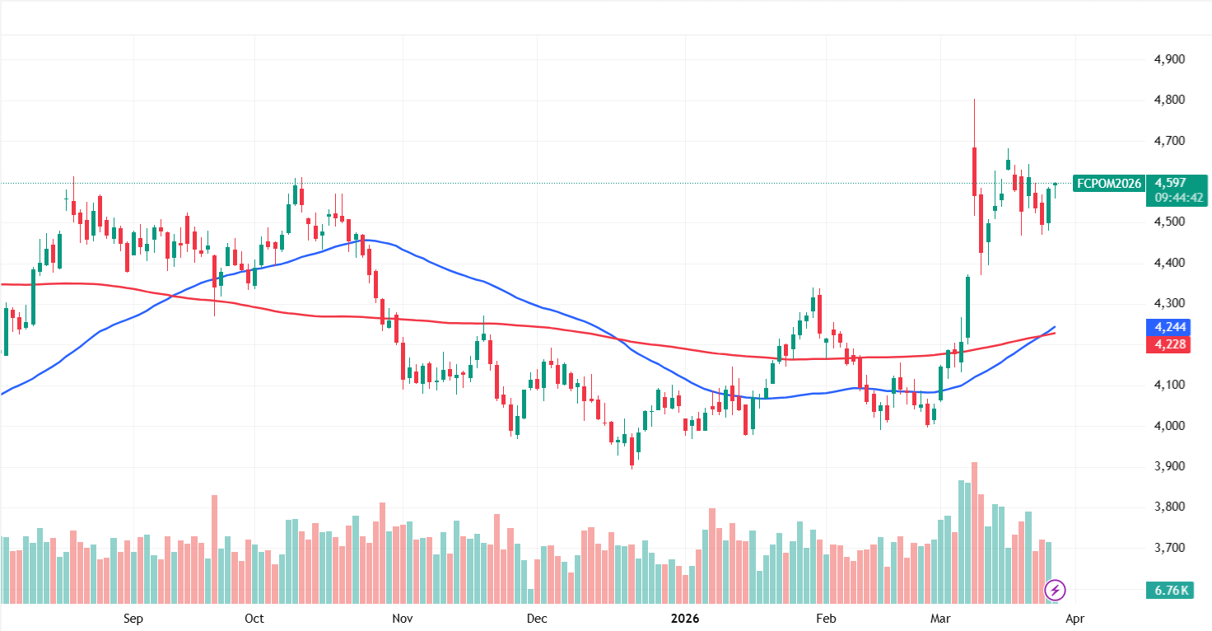Click the purple lightning bolt icon

[1056, 590]
